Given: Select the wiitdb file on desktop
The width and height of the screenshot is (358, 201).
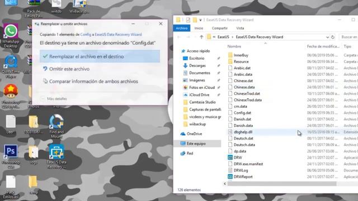Looking at the screenshot, I should click(x=56, y=6).
